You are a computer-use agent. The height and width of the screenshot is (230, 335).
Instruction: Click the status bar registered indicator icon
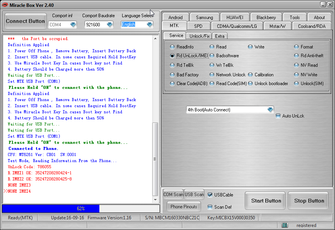(x=285, y=225)
